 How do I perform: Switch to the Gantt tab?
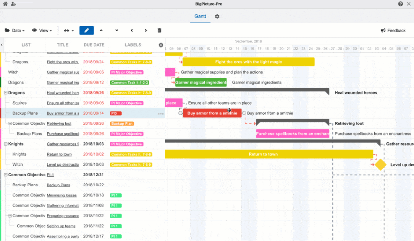click(200, 16)
